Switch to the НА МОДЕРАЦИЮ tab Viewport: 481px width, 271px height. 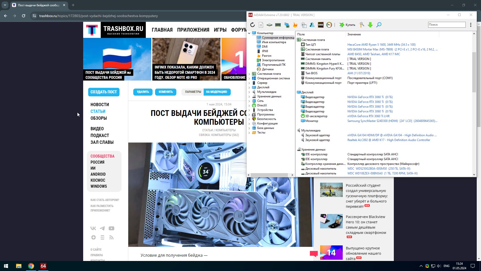[216, 92]
